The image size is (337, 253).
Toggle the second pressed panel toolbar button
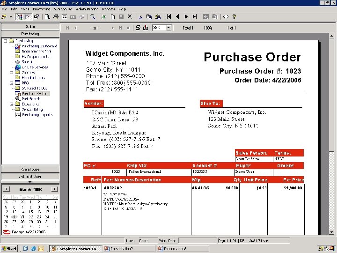28,17
